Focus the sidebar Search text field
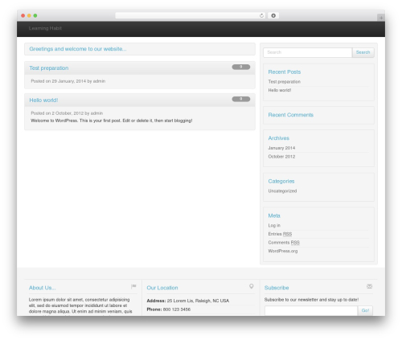 pos(308,52)
